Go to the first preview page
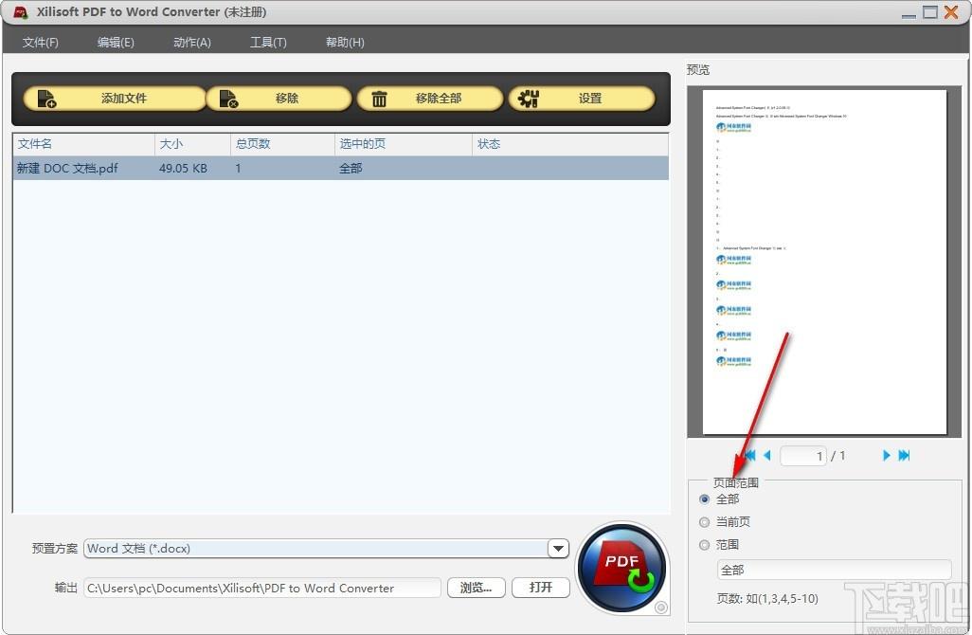972x635 pixels. (750, 455)
